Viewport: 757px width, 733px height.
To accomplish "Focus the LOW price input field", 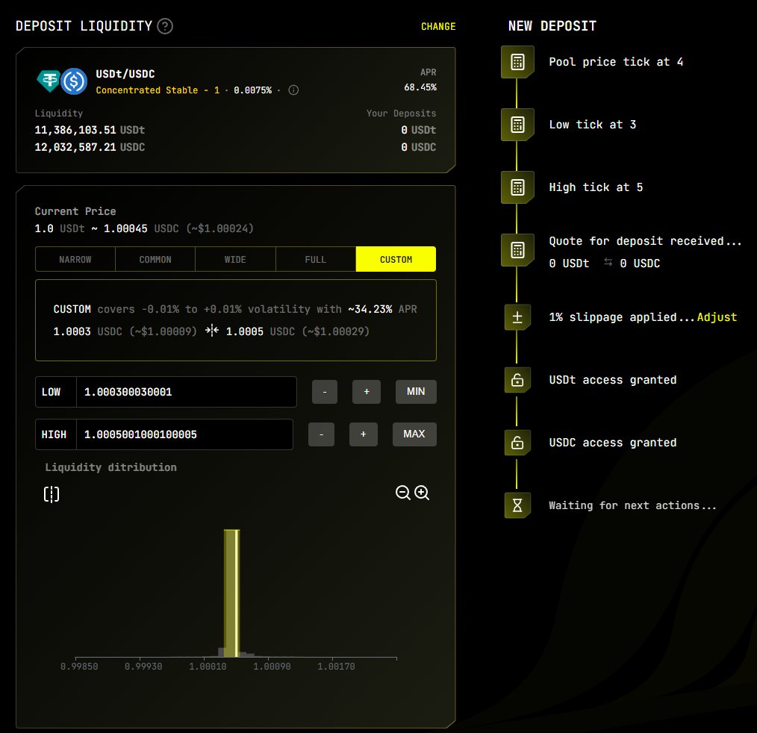I will [187, 392].
